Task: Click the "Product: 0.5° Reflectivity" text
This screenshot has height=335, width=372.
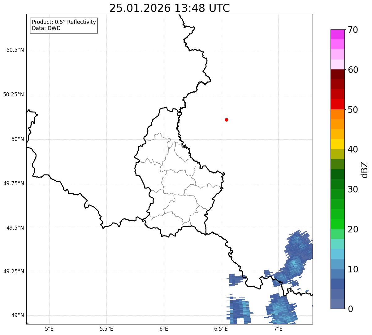Action: 64,22
